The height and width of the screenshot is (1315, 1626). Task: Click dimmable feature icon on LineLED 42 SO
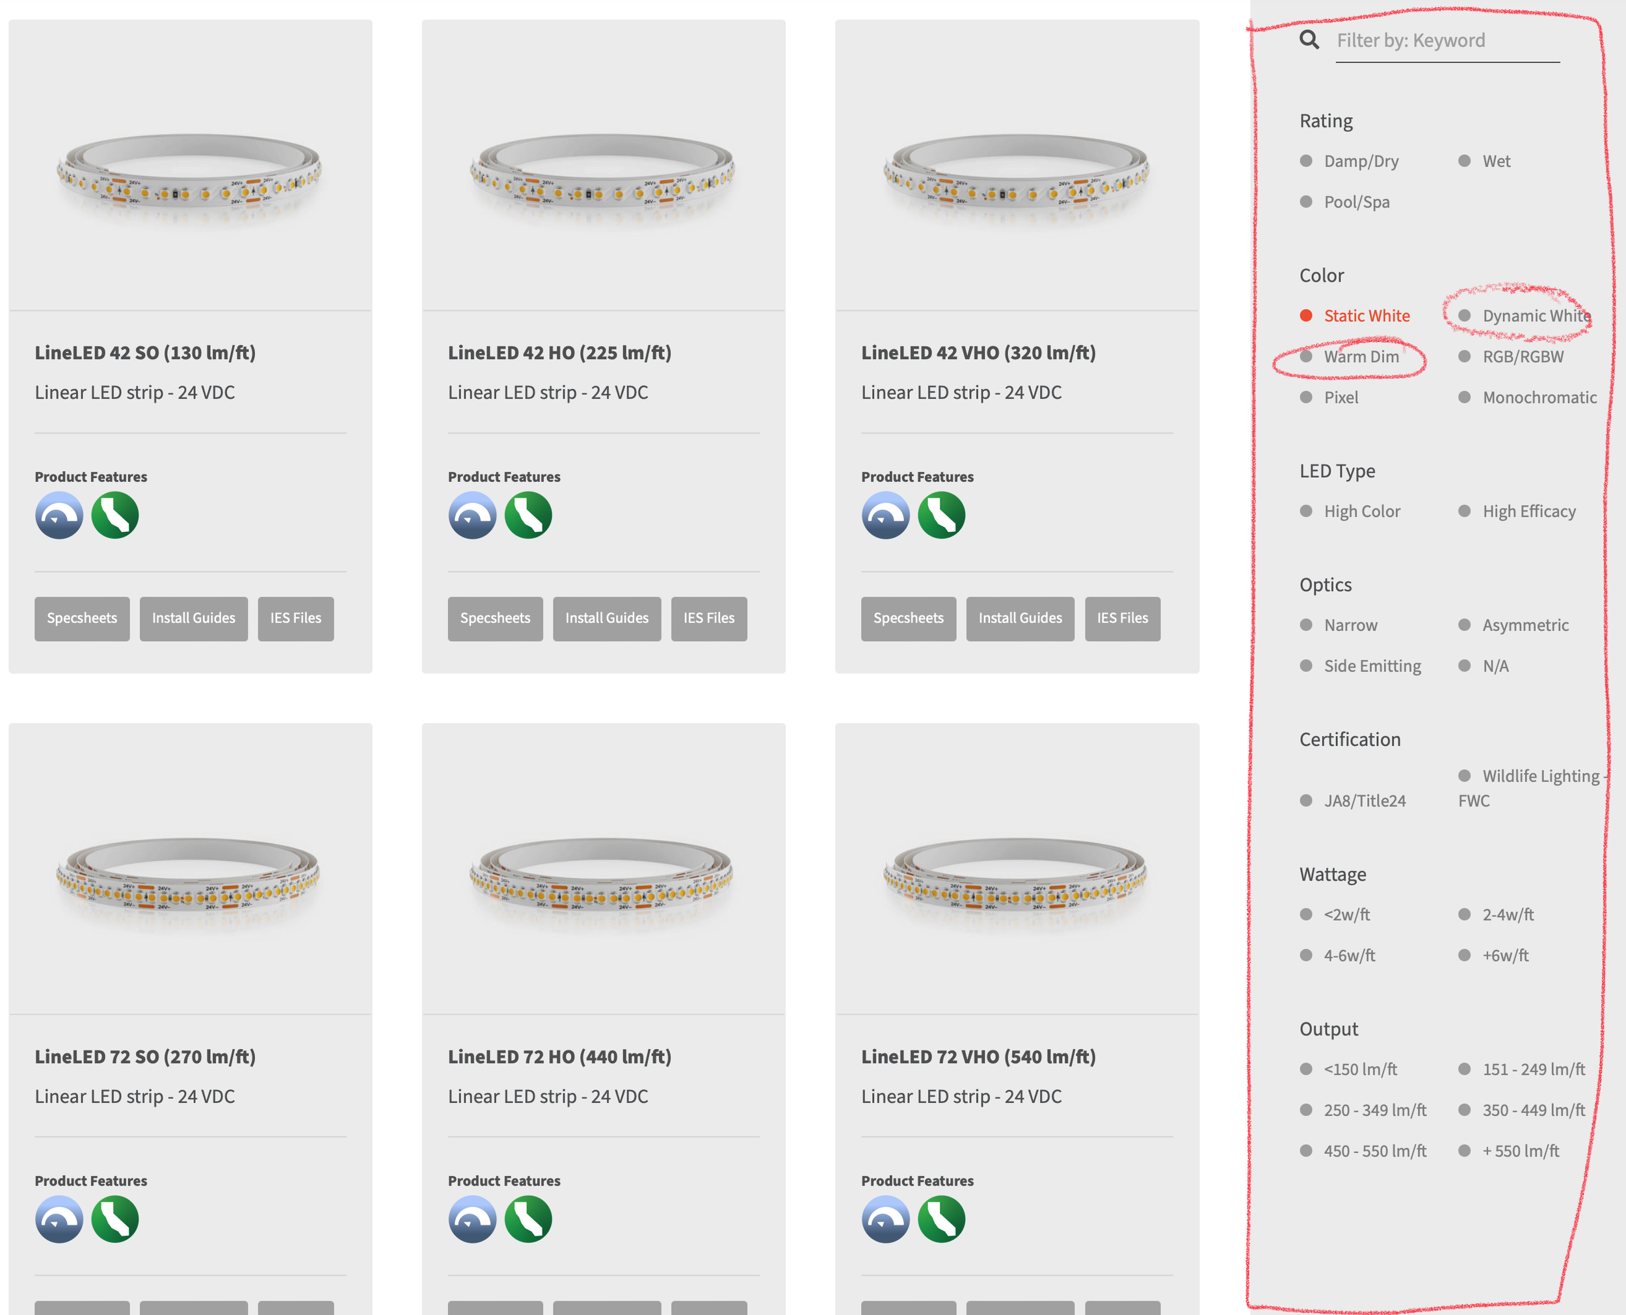pos(59,515)
